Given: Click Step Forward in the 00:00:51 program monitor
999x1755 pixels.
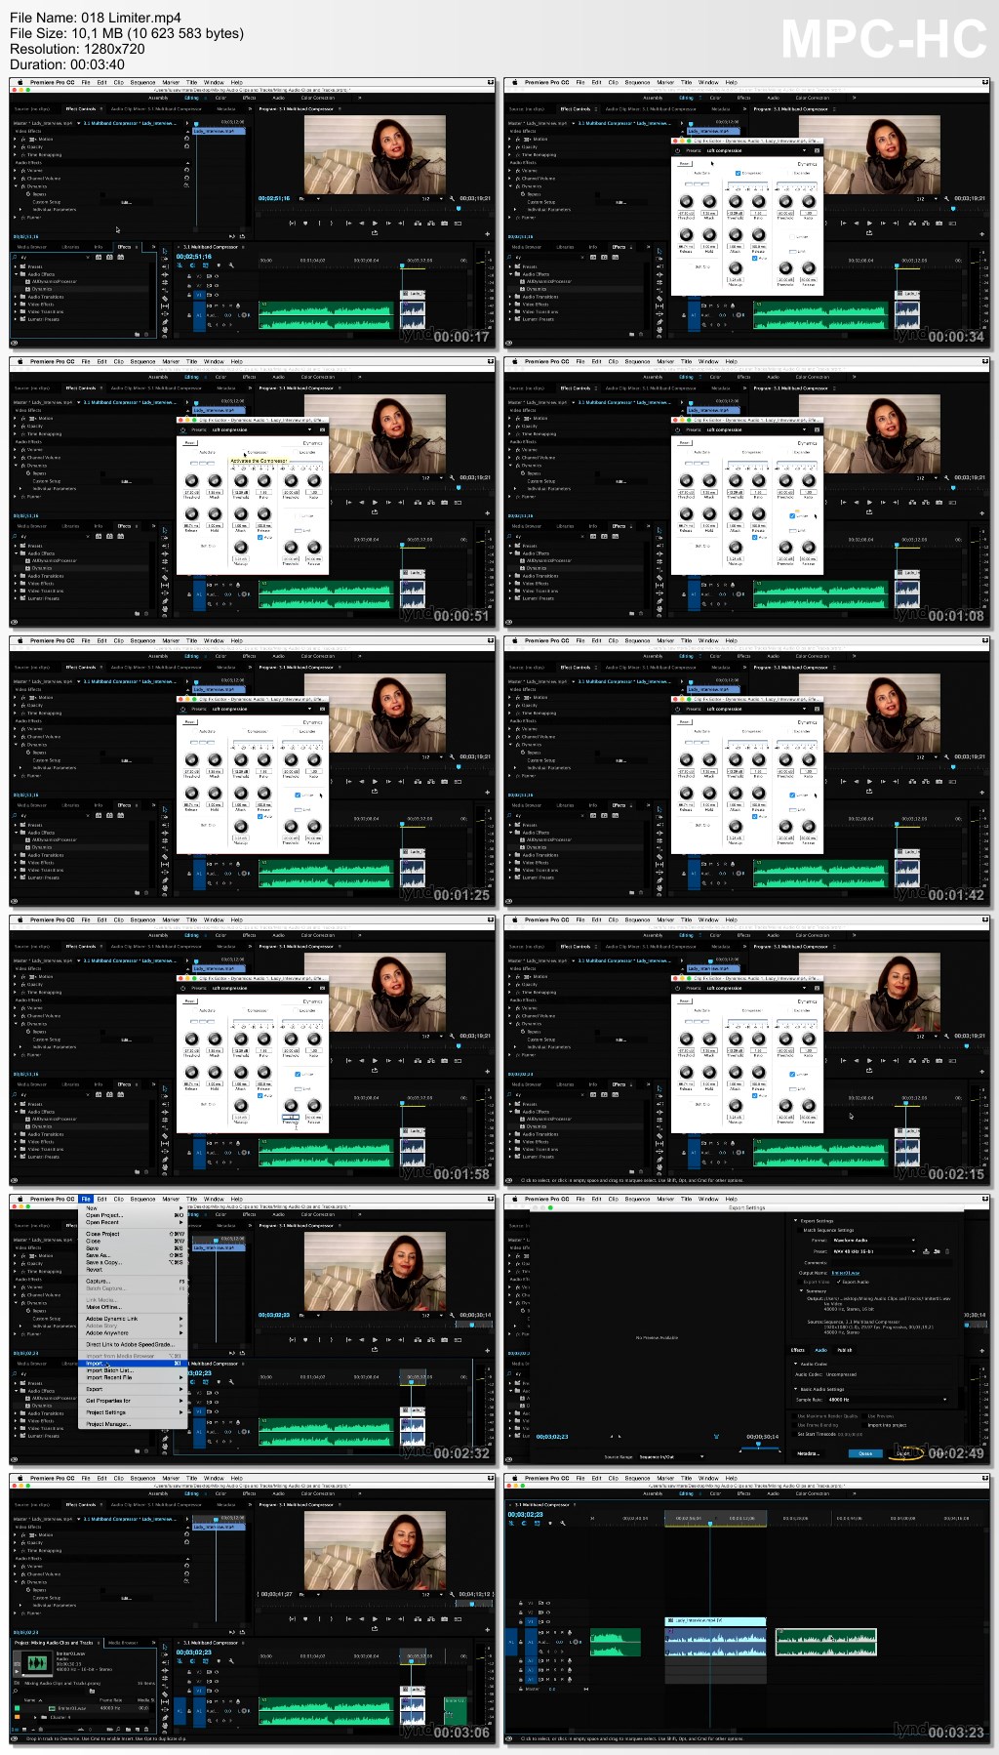Looking at the screenshot, I should tap(388, 502).
